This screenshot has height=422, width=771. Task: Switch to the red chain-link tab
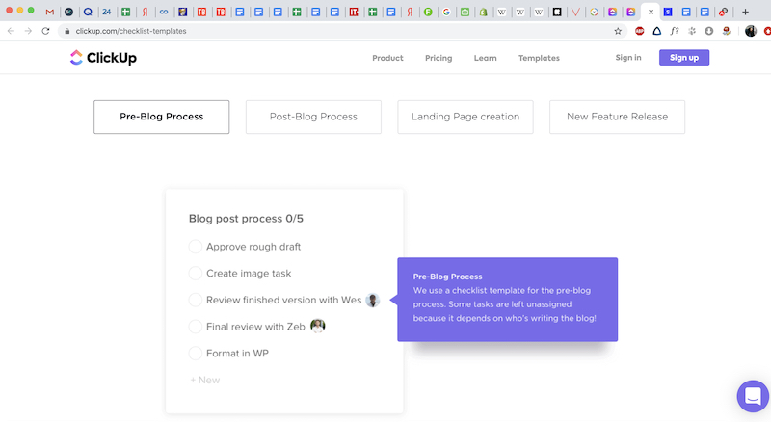click(723, 12)
